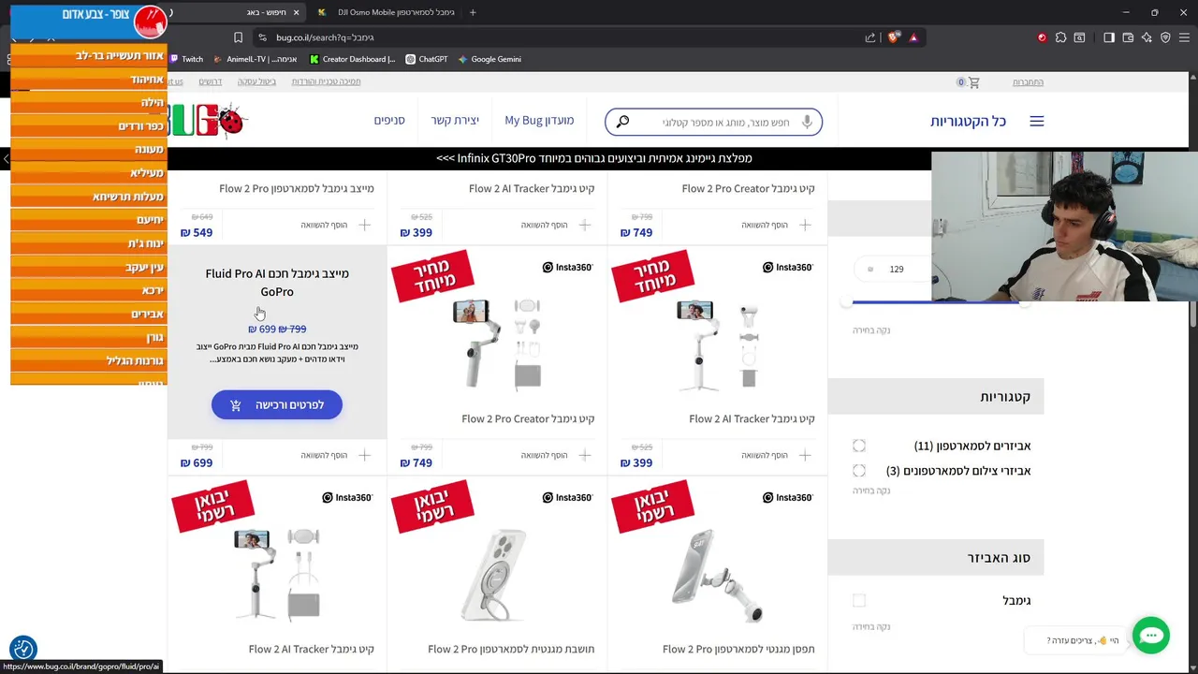The width and height of the screenshot is (1198, 674).
Task: Open the ChatGPT bookmark
Action: tap(426, 59)
